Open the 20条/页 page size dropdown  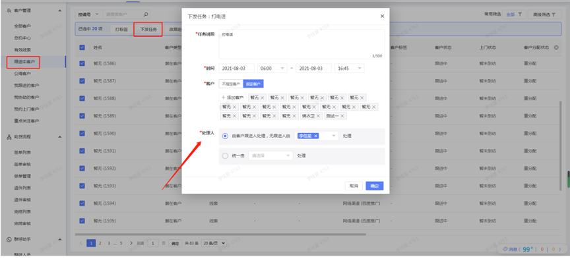(214, 243)
